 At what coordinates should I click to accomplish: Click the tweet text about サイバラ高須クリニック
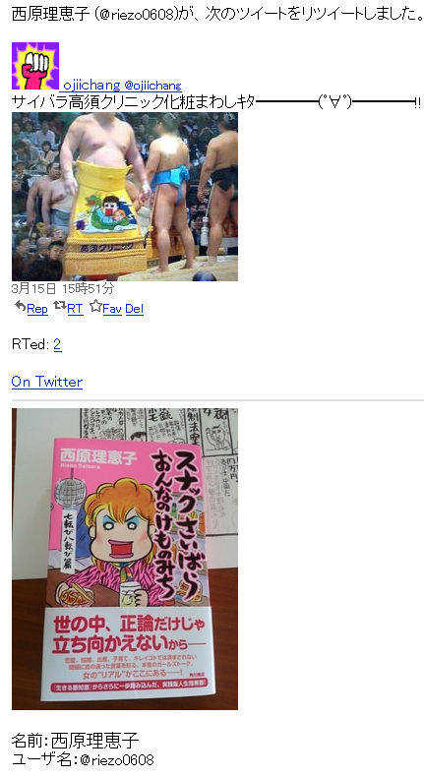coord(216,102)
